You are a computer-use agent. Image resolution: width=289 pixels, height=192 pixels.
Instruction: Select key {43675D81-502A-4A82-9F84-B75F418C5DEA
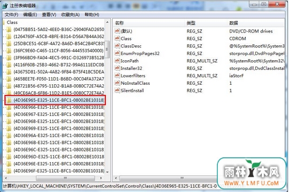point(59,72)
